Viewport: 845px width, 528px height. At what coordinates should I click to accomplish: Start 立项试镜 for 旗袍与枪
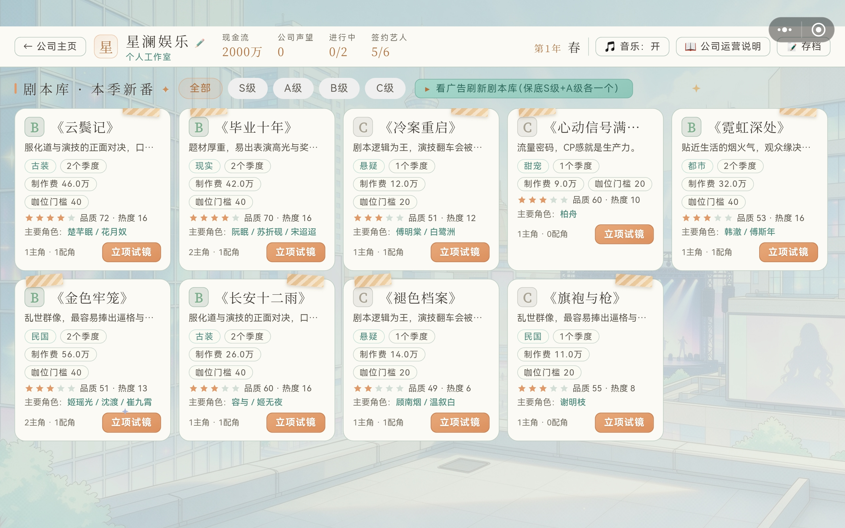coord(624,422)
